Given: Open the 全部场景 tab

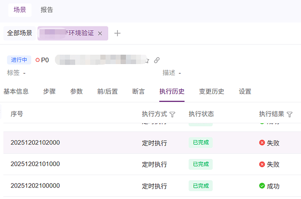Looking at the screenshot, I should (20, 33).
